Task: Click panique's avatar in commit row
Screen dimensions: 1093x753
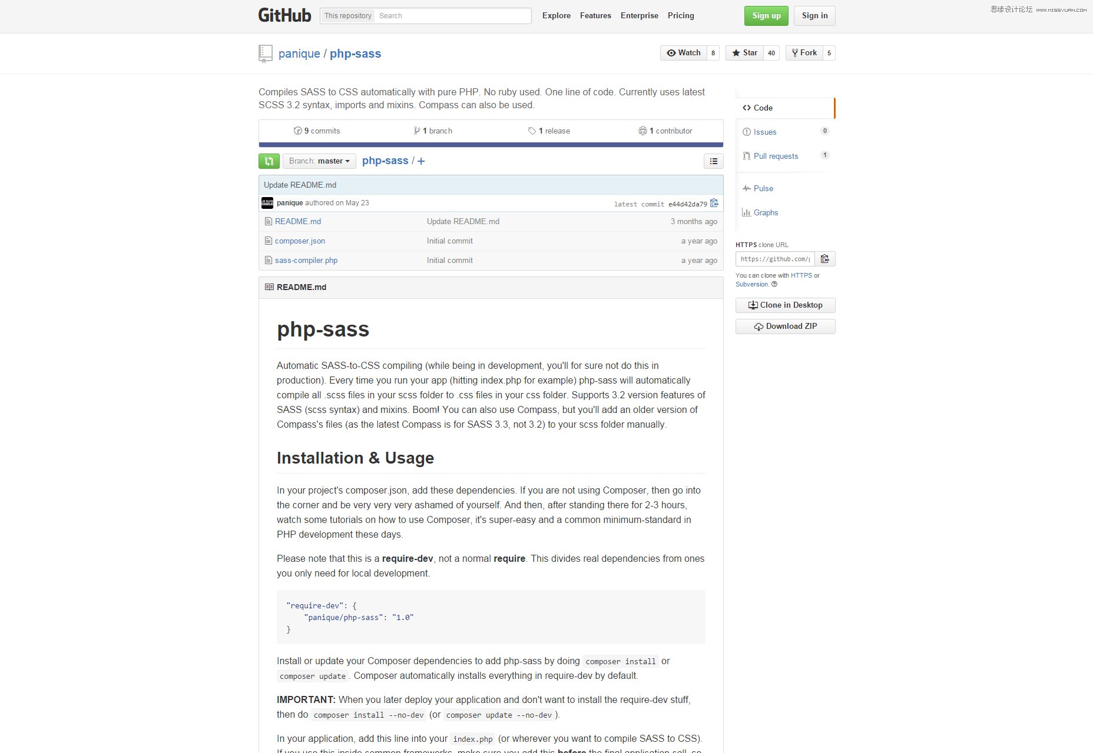Action: click(267, 203)
